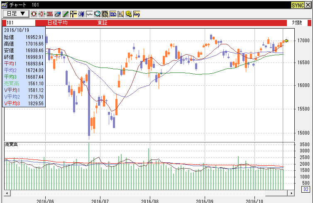Viewport: 313px width, 203px height.
Task: Click the ALL show-entire-period icon
Action: click(50, 14)
